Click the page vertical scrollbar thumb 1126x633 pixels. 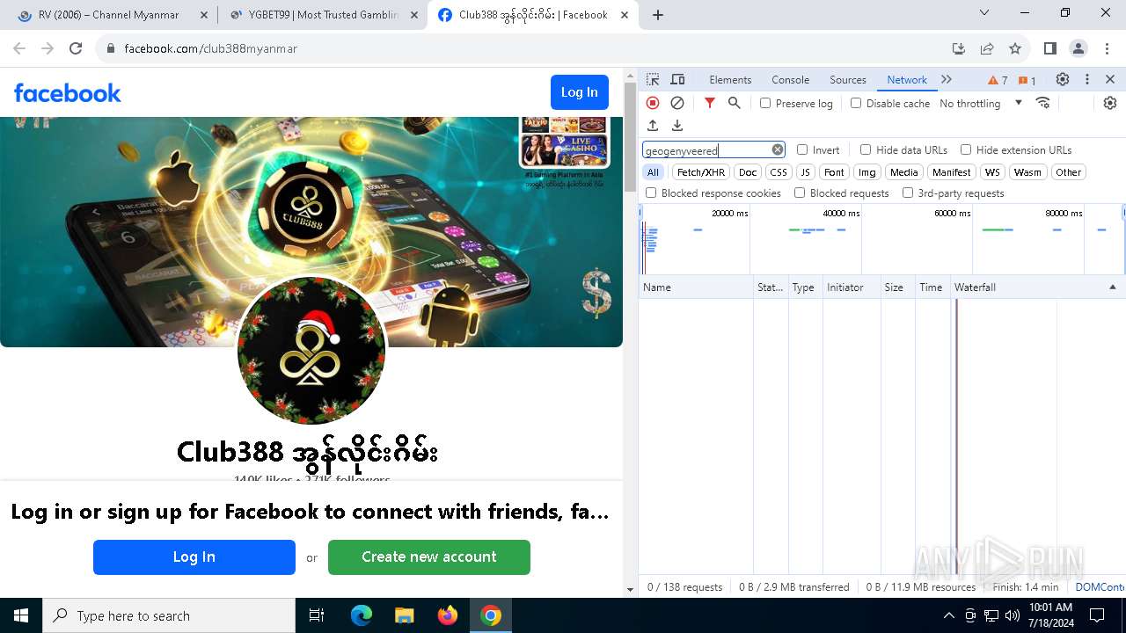pos(630,138)
